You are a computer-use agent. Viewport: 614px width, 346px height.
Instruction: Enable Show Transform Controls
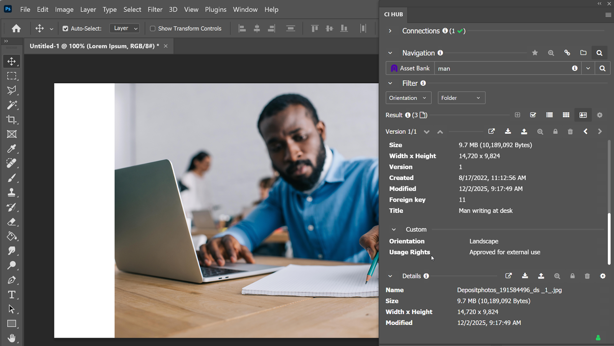[152, 28]
